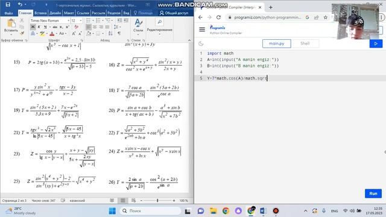Screen dimensions: 386x217
Task: Decrease font size with the smaller A
Action: (80, 34)
